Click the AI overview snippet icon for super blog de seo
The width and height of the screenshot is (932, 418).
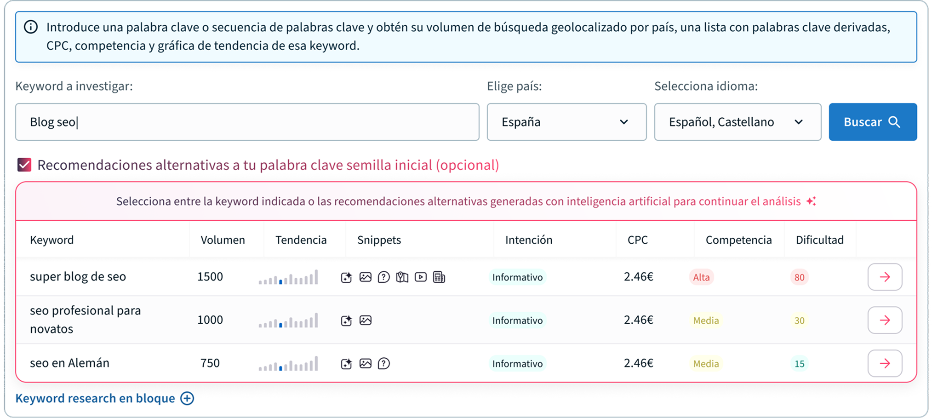(x=346, y=277)
